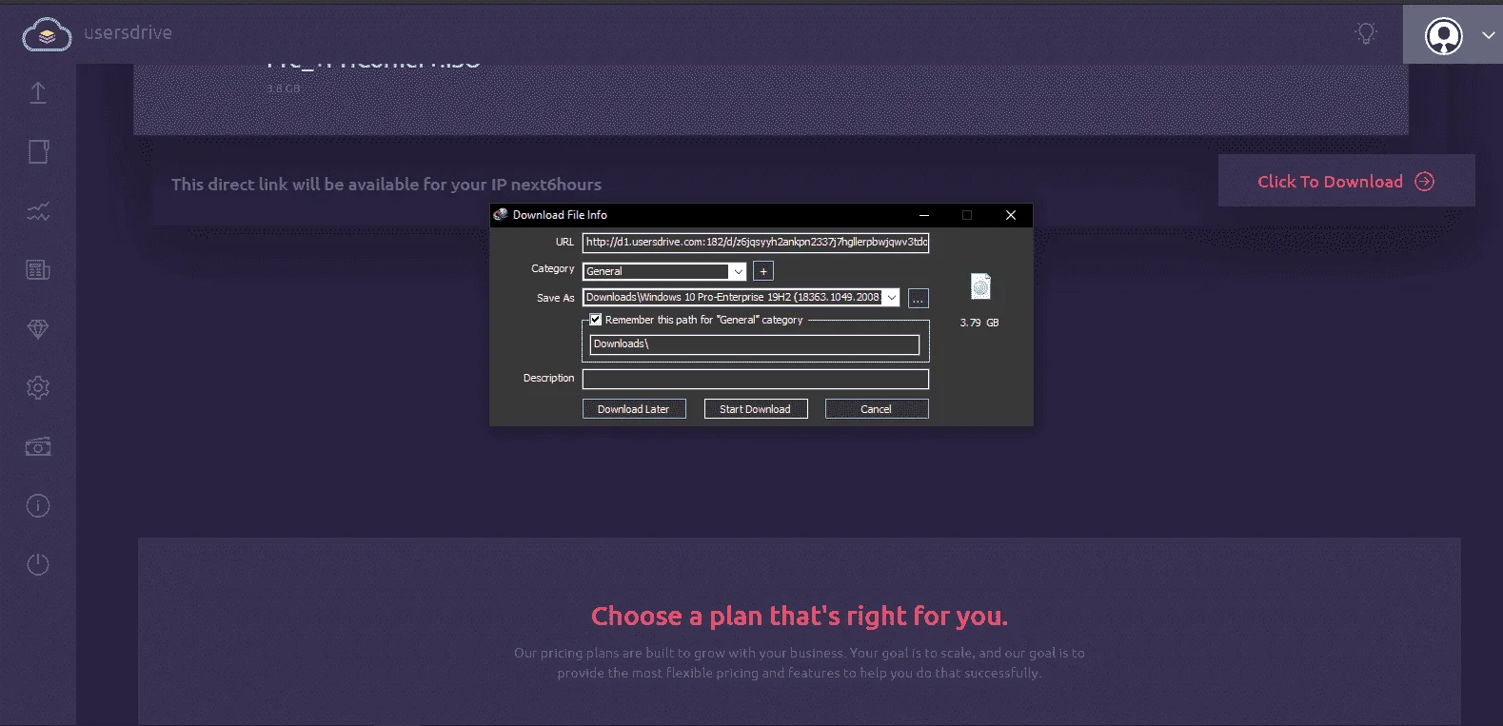Open the money payment icon in sidebar

click(x=38, y=446)
